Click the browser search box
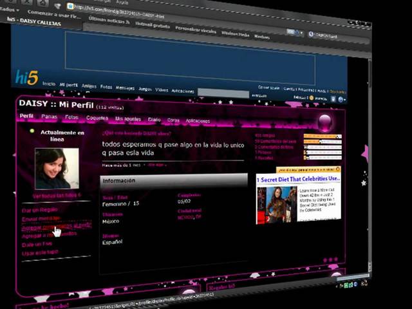 pyautogui.click(x=338, y=37)
